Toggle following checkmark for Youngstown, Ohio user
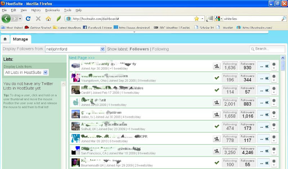Screen dimensions: 288x169 pyautogui.click(x=217, y=78)
